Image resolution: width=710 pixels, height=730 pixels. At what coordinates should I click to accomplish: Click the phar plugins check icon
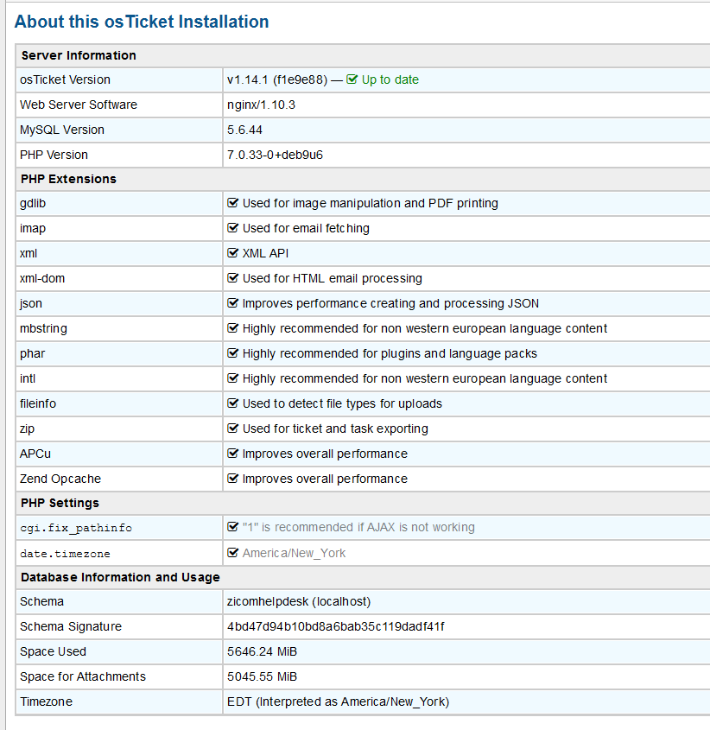click(x=232, y=353)
